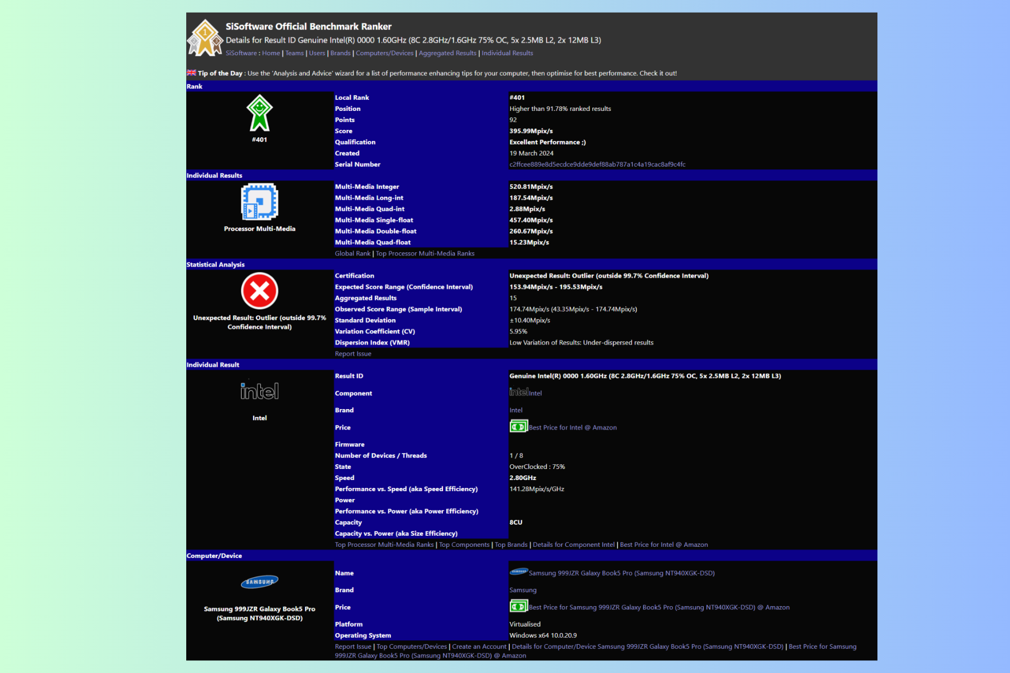Click the Processor Multi-Media chip icon
The width and height of the screenshot is (1010, 673).
click(x=259, y=201)
